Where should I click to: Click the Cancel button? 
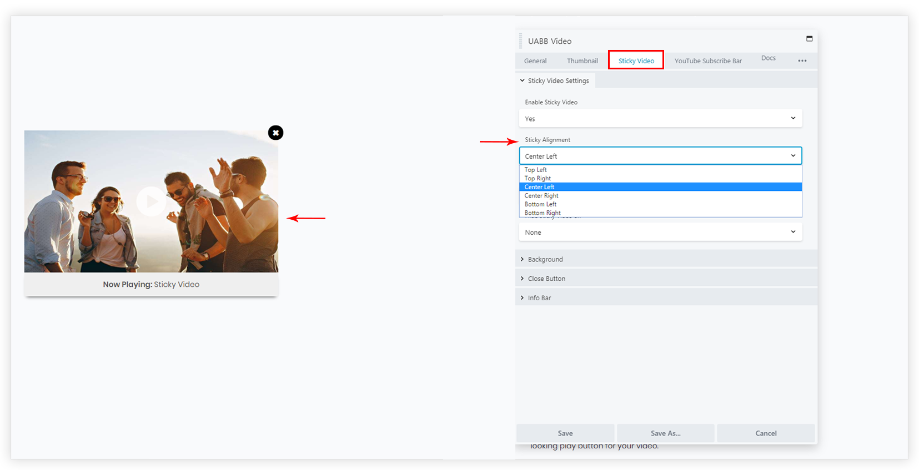(x=765, y=433)
